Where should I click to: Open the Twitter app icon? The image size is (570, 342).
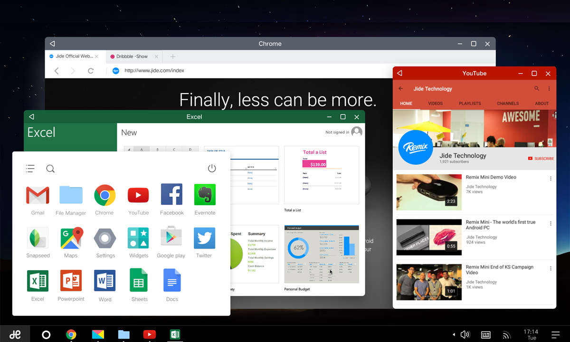(x=204, y=238)
